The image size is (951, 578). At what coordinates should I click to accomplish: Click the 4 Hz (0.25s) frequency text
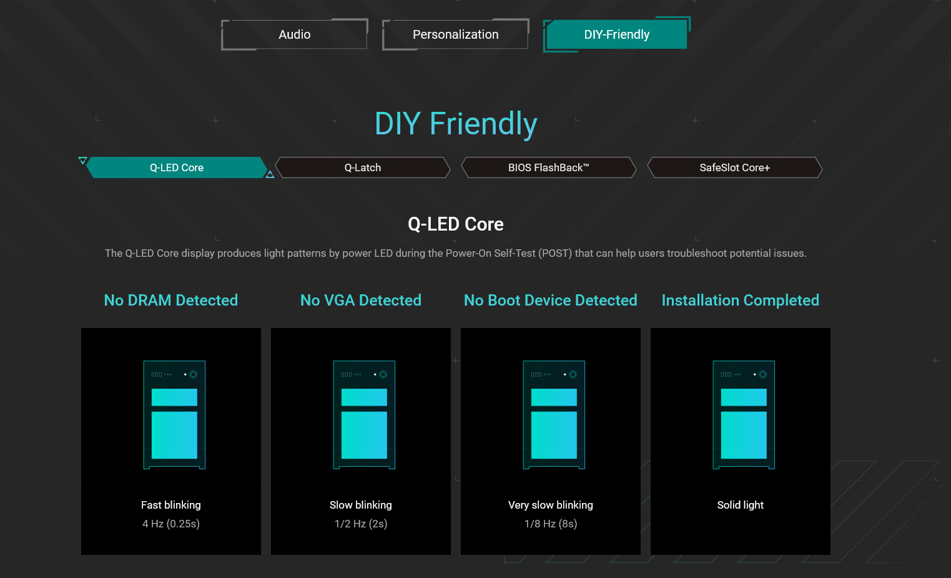coord(171,524)
